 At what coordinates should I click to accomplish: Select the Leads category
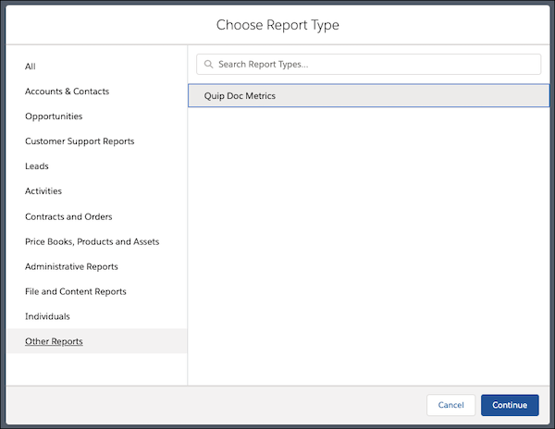click(37, 166)
